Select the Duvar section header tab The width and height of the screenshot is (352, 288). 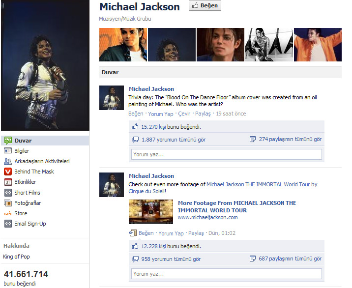click(110, 72)
